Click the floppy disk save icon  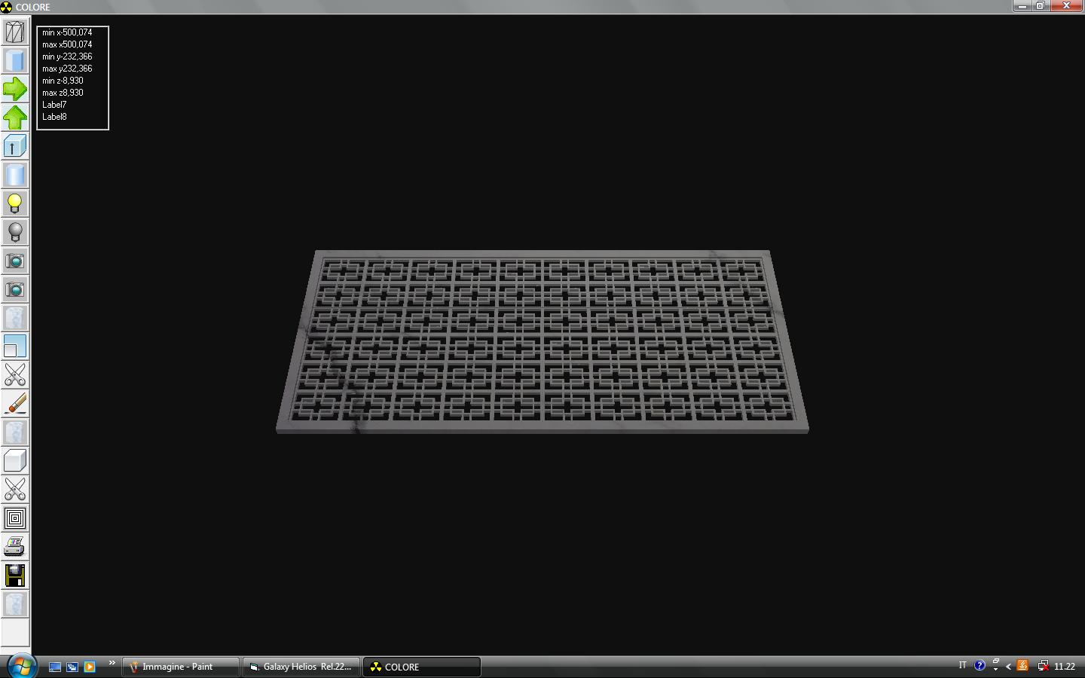15,576
